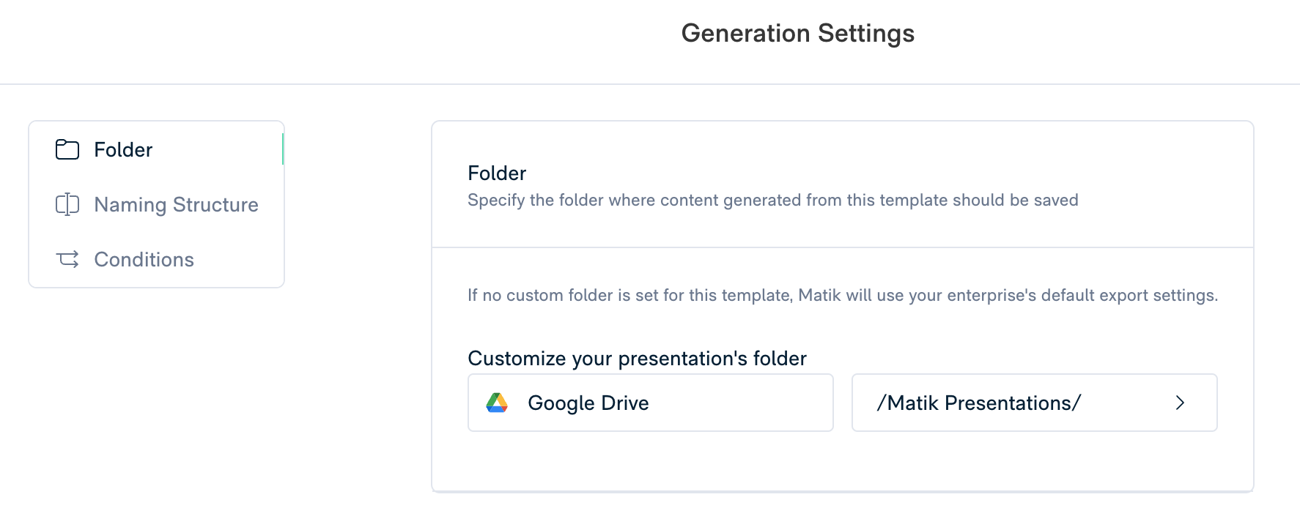Expand the /Matik Presentations/ folder picker
Image resolution: width=1300 pixels, height=508 pixels.
[x=1034, y=403]
